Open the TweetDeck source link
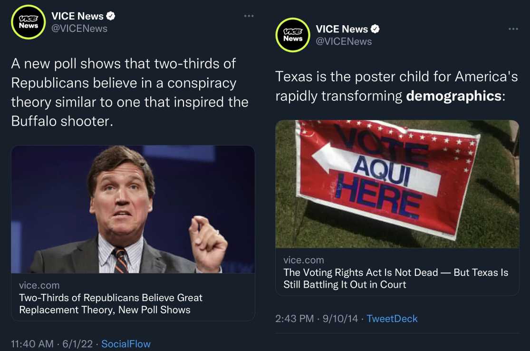This screenshot has width=530, height=351. point(392,319)
